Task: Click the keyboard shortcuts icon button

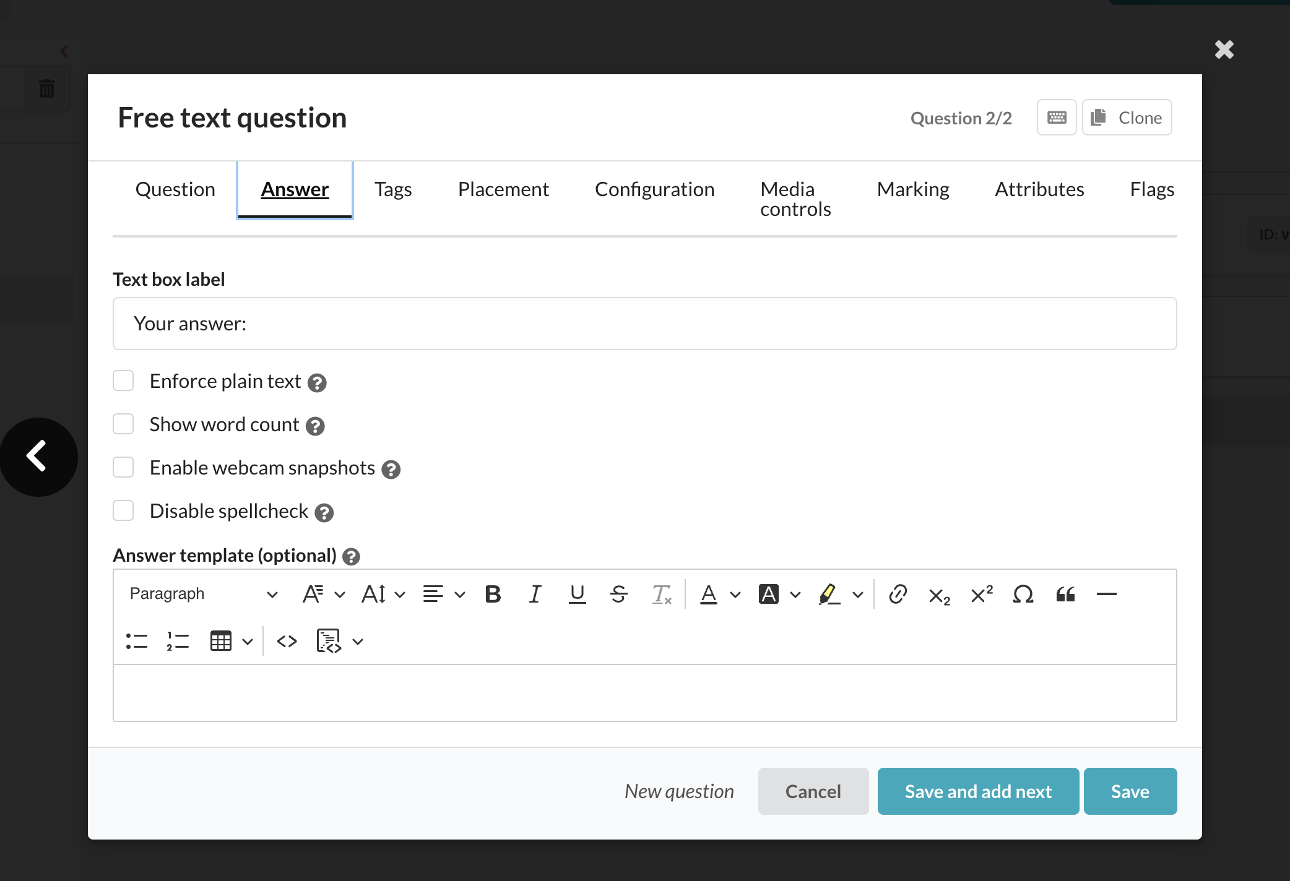Action: tap(1057, 118)
